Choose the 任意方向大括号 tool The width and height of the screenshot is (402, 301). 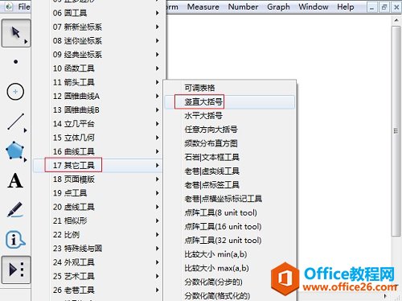230,130
